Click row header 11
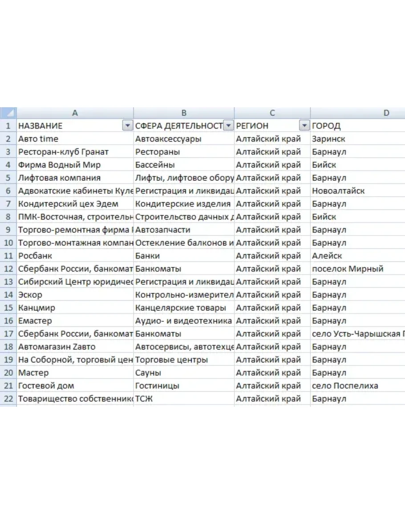The height and width of the screenshot is (514, 405). click(8, 256)
